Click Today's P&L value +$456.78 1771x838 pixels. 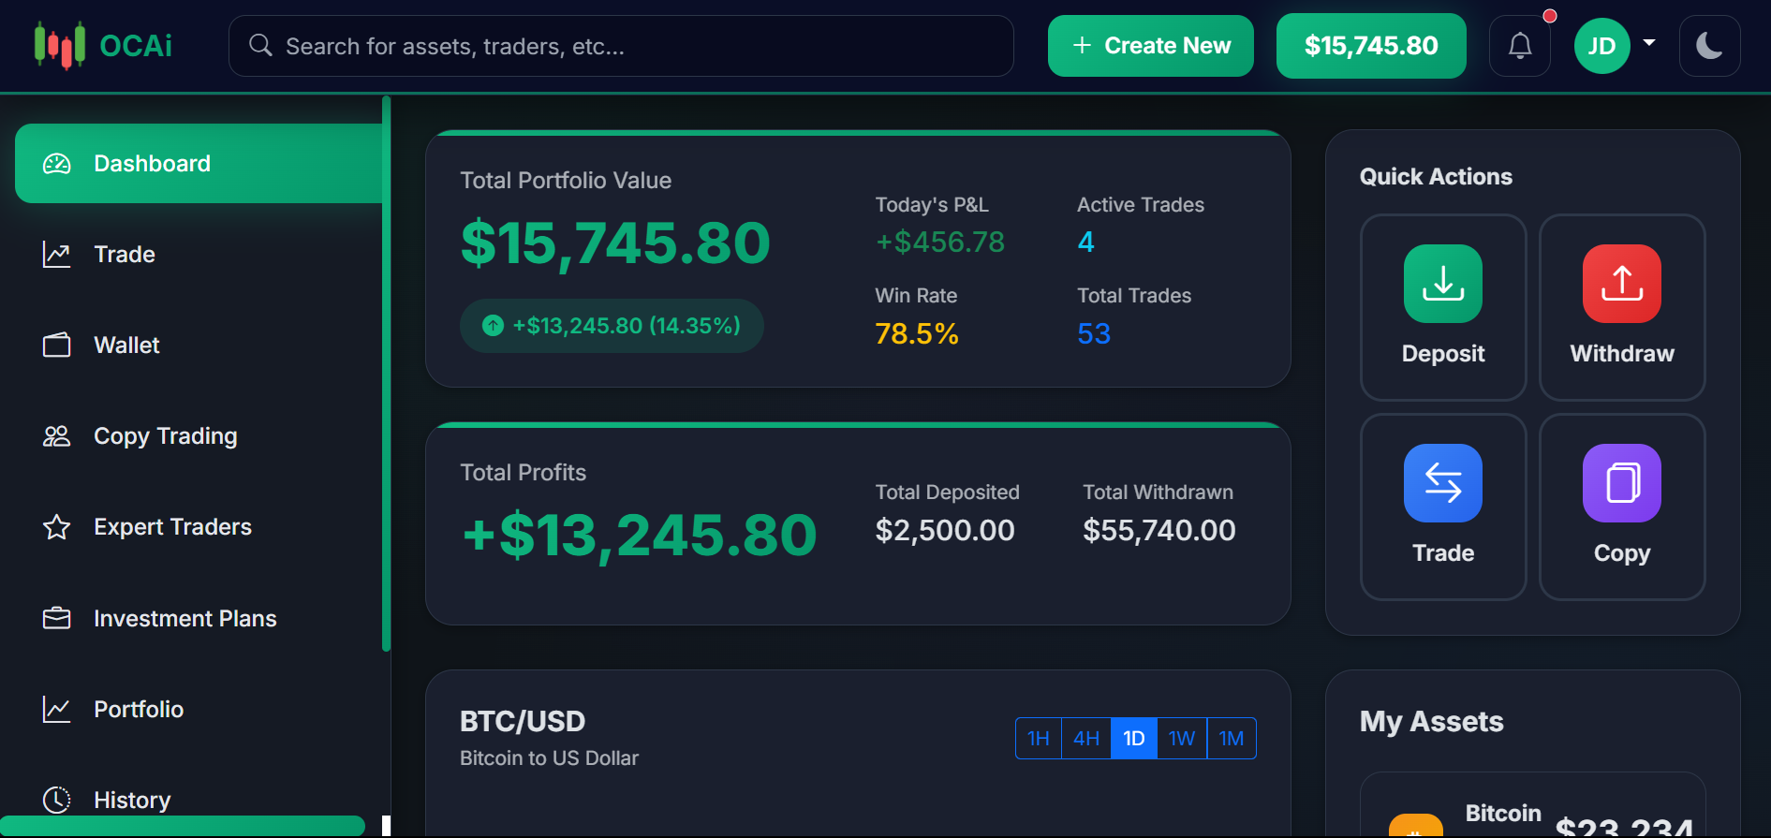(x=939, y=243)
